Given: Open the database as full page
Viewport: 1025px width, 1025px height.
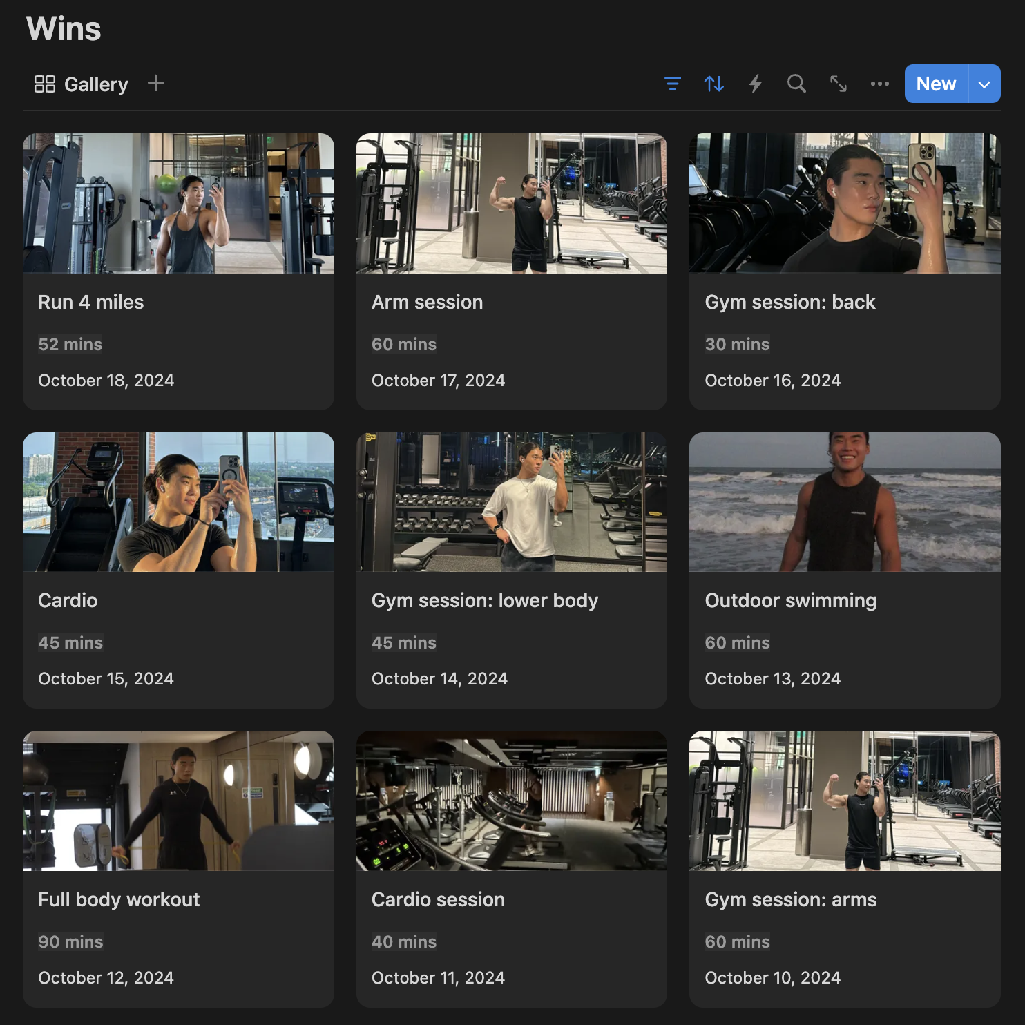Looking at the screenshot, I should tap(838, 84).
